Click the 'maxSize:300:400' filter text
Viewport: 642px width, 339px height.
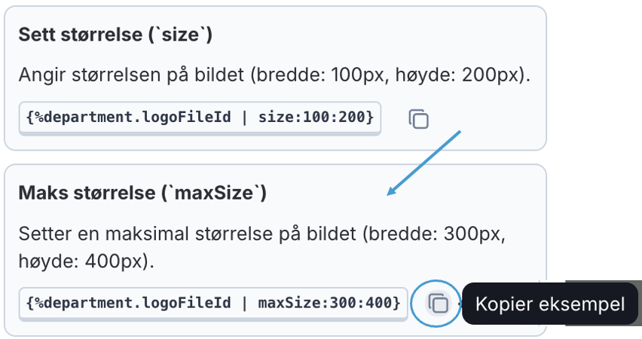click(326, 303)
